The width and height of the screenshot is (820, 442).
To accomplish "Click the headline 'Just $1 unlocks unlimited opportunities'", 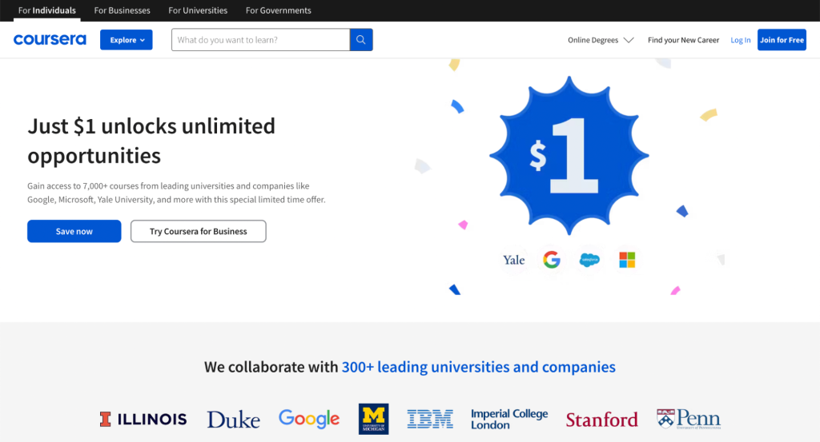I will (151, 141).
